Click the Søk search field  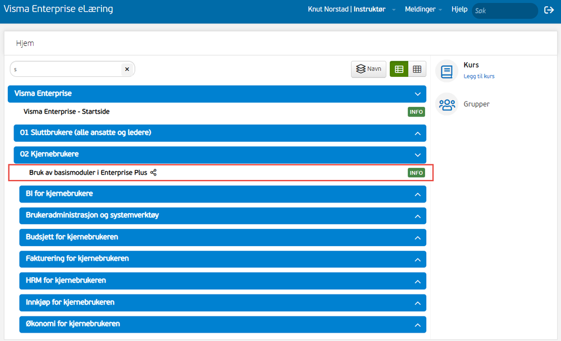(504, 11)
